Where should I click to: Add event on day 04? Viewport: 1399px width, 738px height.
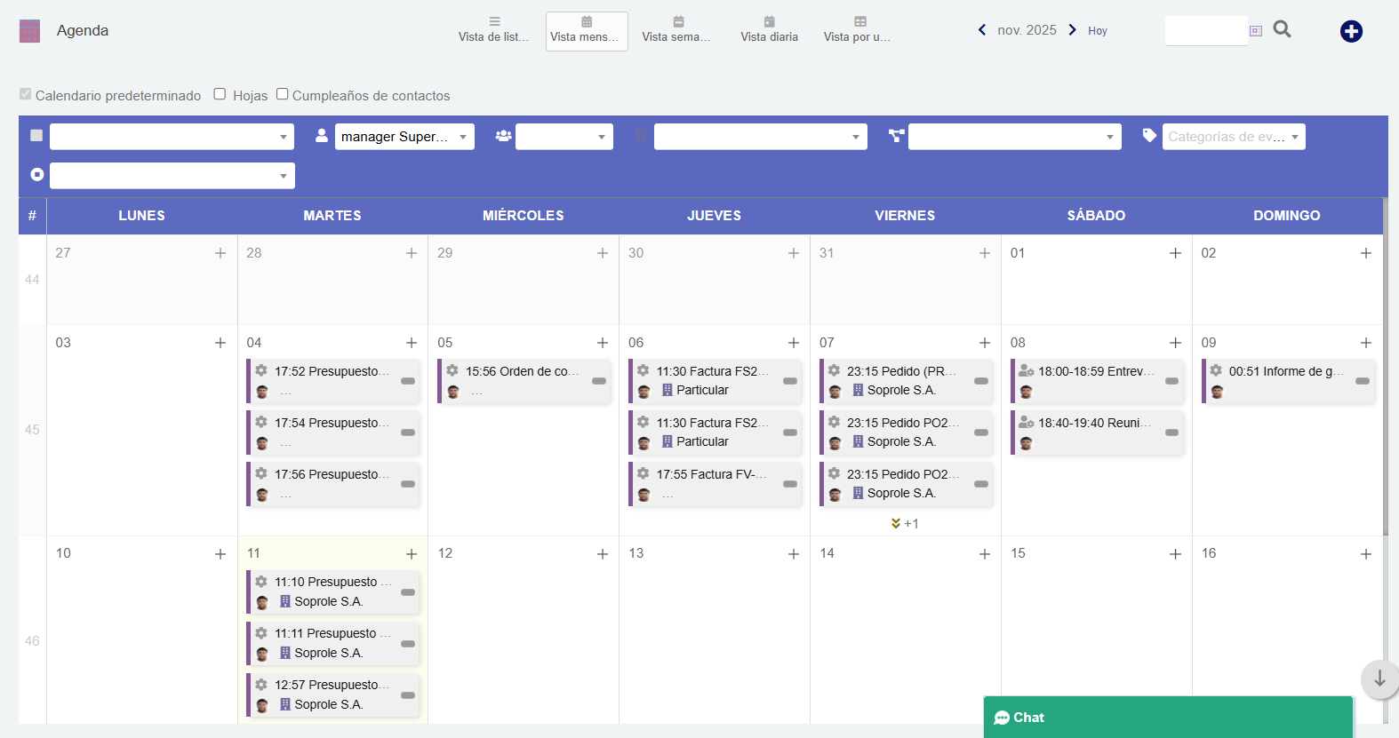click(412, 343)
